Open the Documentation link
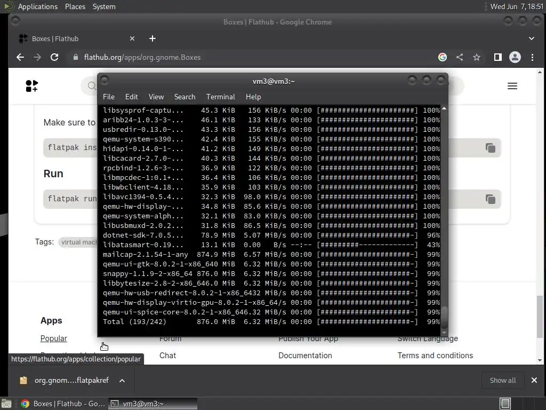 305,356
